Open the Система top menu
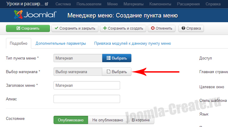 tap(63, 4)
